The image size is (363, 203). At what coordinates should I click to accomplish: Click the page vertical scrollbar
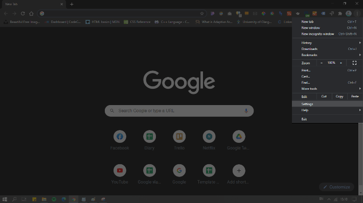tap(360, 154)
